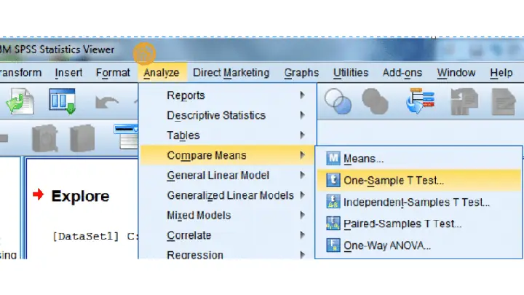
Task: Click the One-Way ANOVA icon
Action: click(x=333, y=245)
